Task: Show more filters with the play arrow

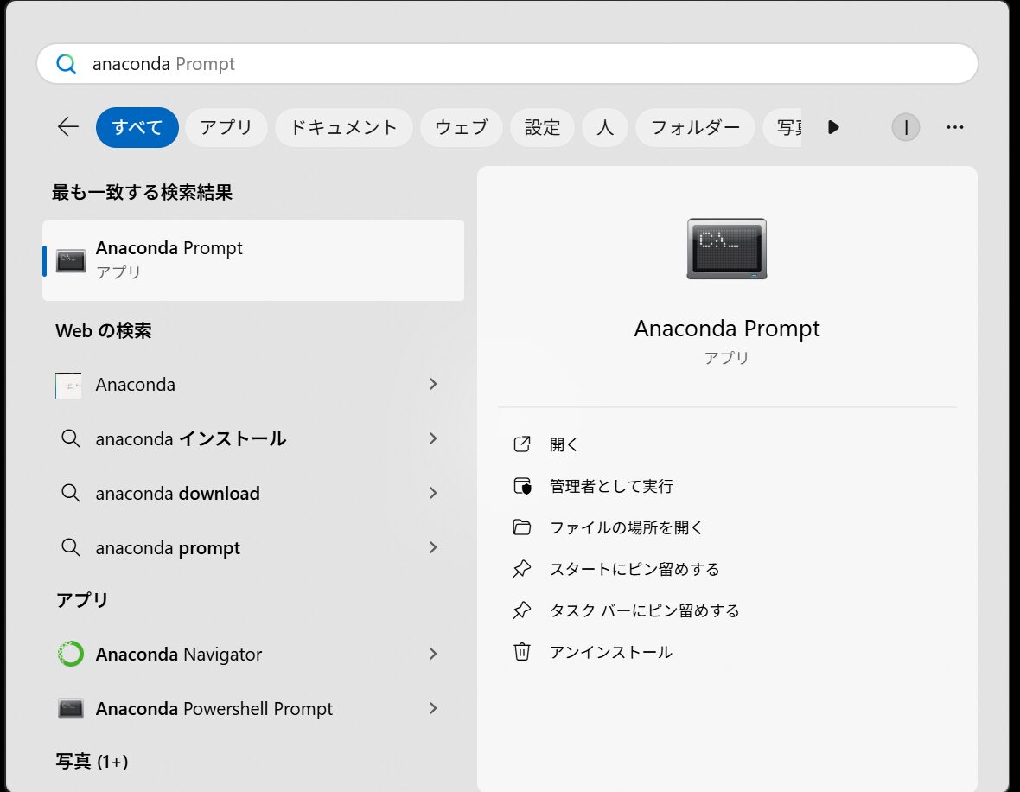Action: tap(833, 128)
